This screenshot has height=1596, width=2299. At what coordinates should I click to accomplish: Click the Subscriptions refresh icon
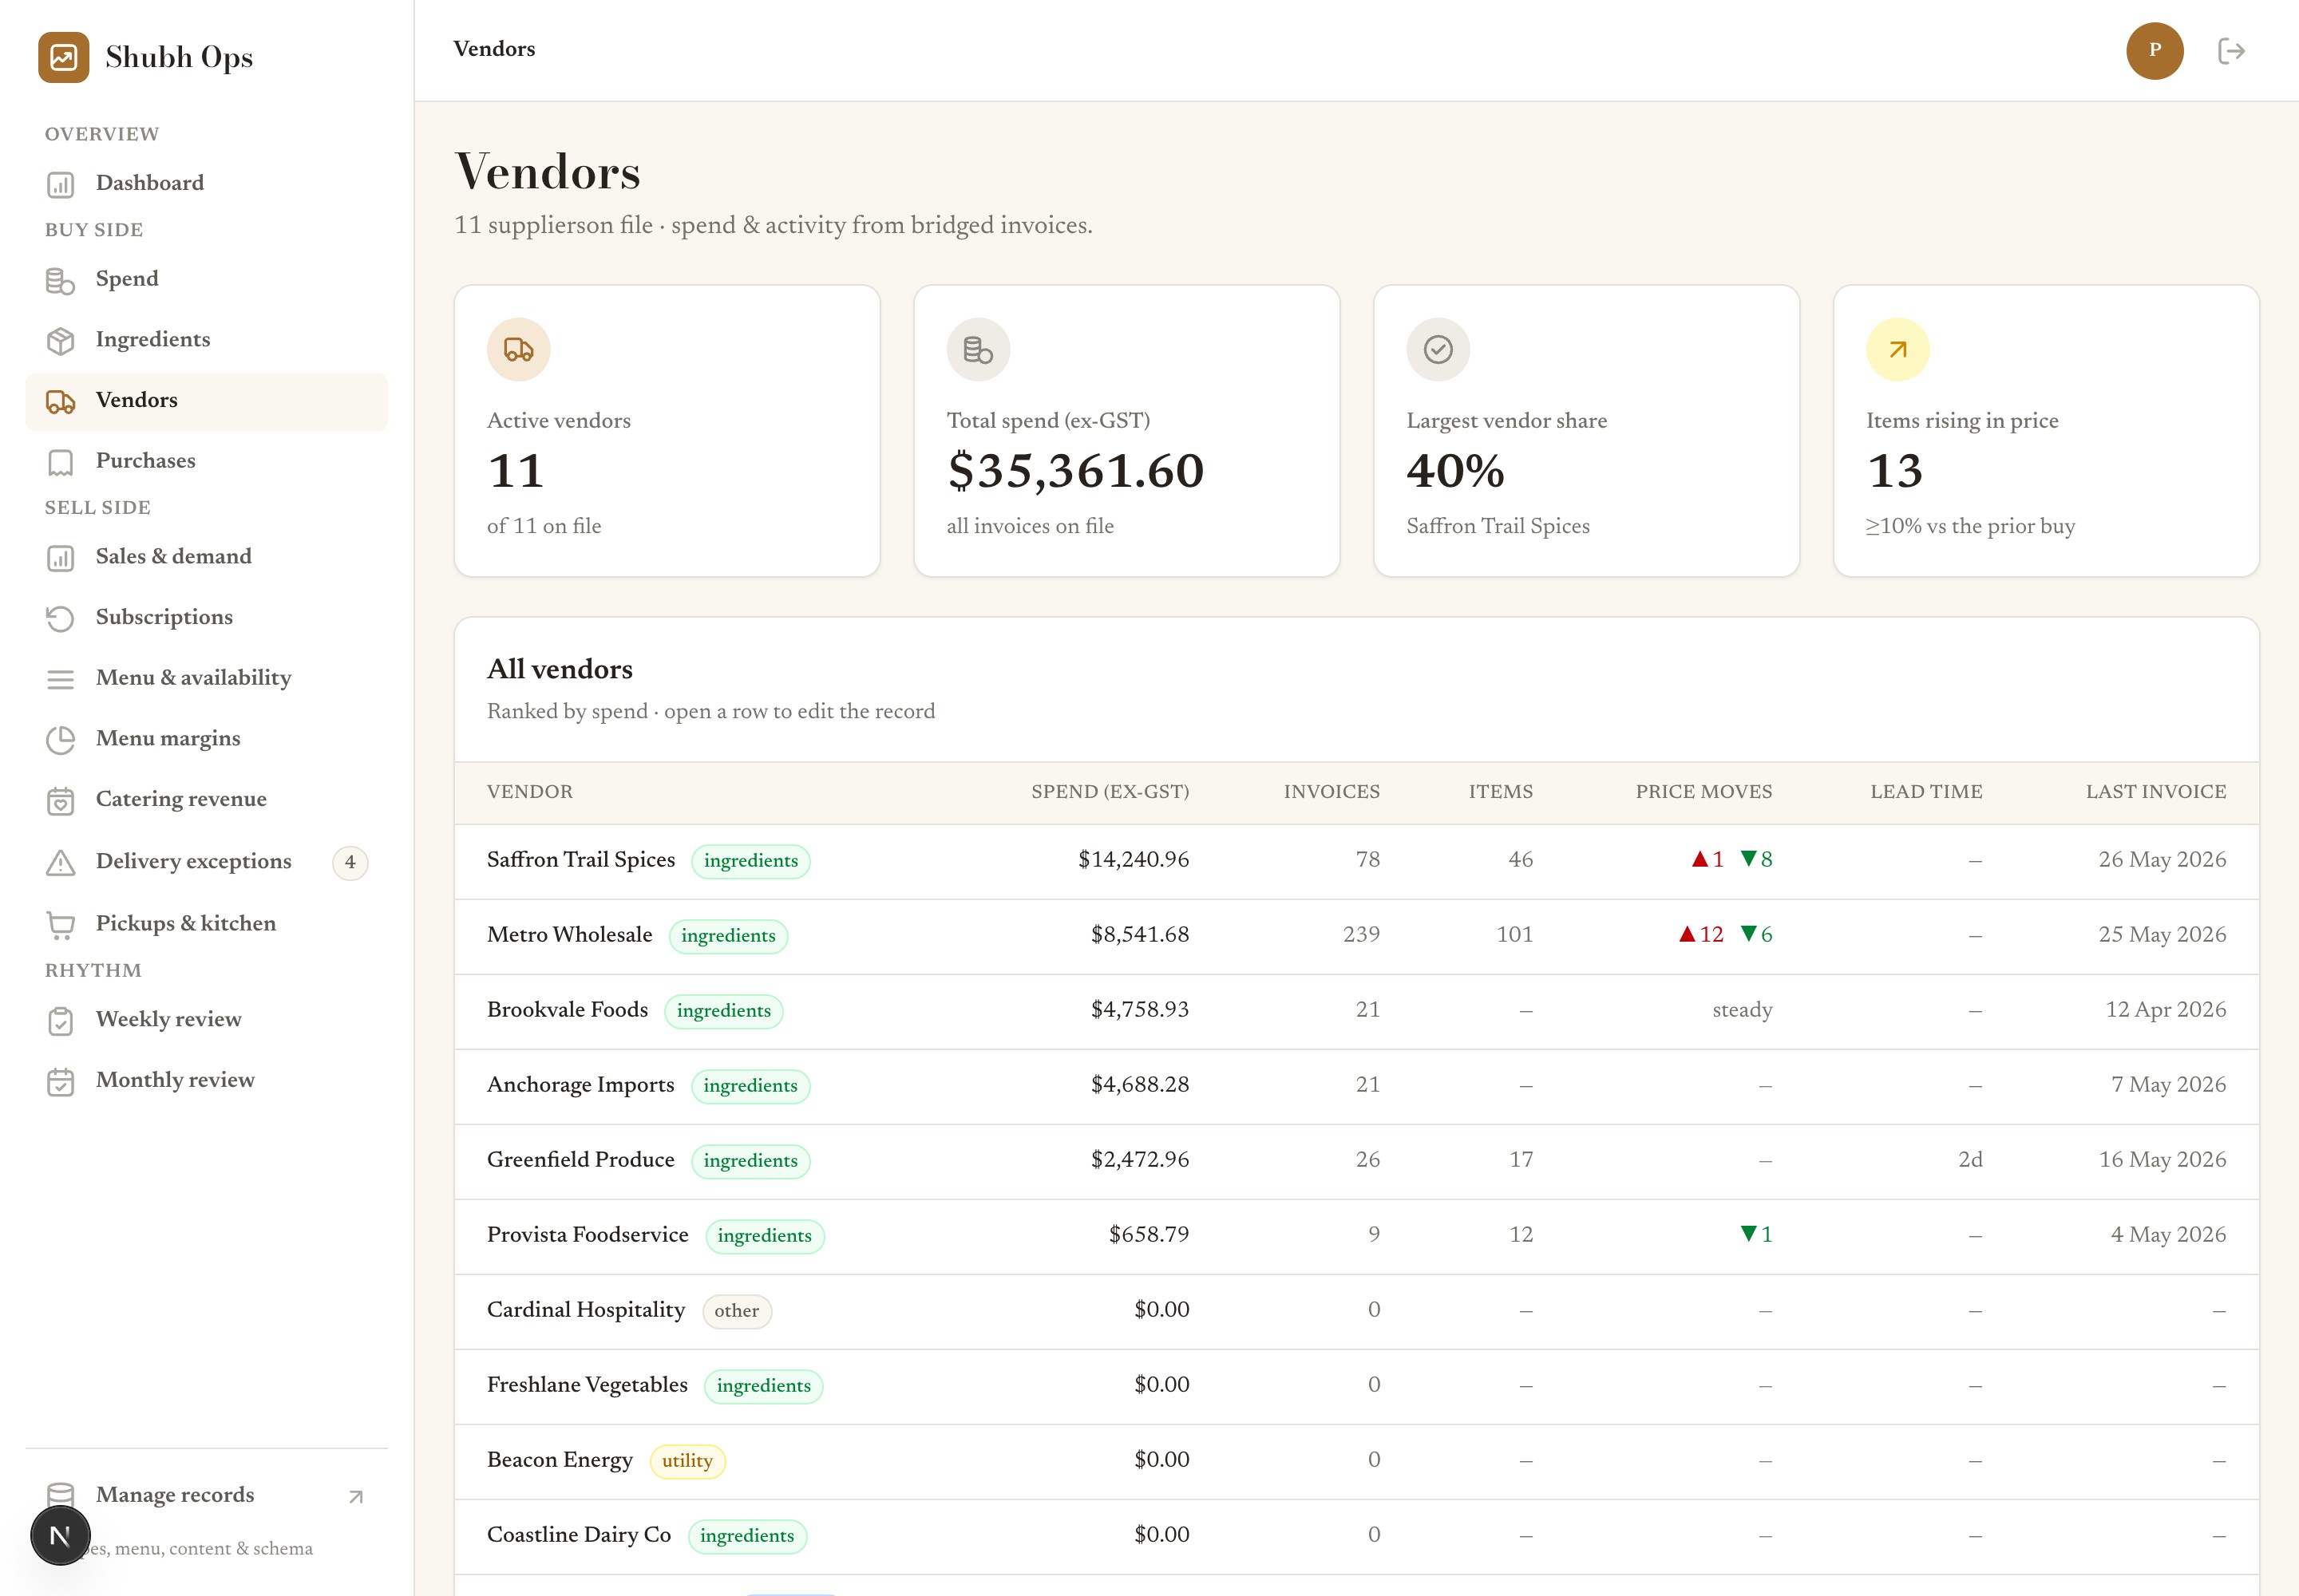point(61,618)
